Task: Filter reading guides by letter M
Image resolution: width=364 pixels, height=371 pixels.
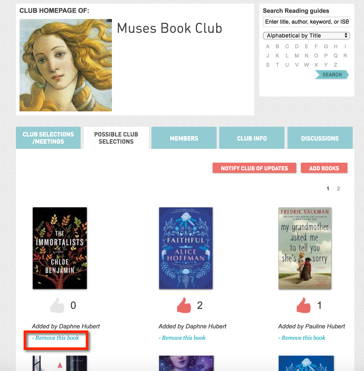Action: (x=297, y=56)
